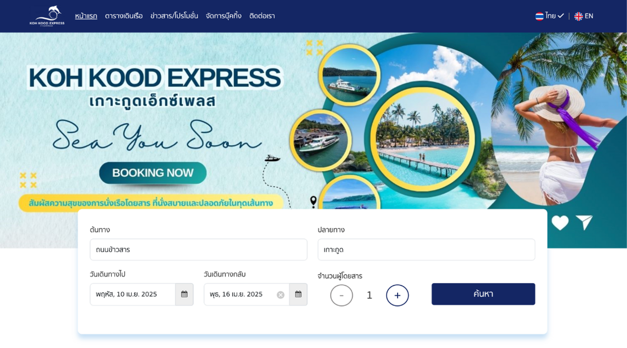Increase passenger count with plus button
Viewport: 627px width, 348px height.
pos(398,295)
